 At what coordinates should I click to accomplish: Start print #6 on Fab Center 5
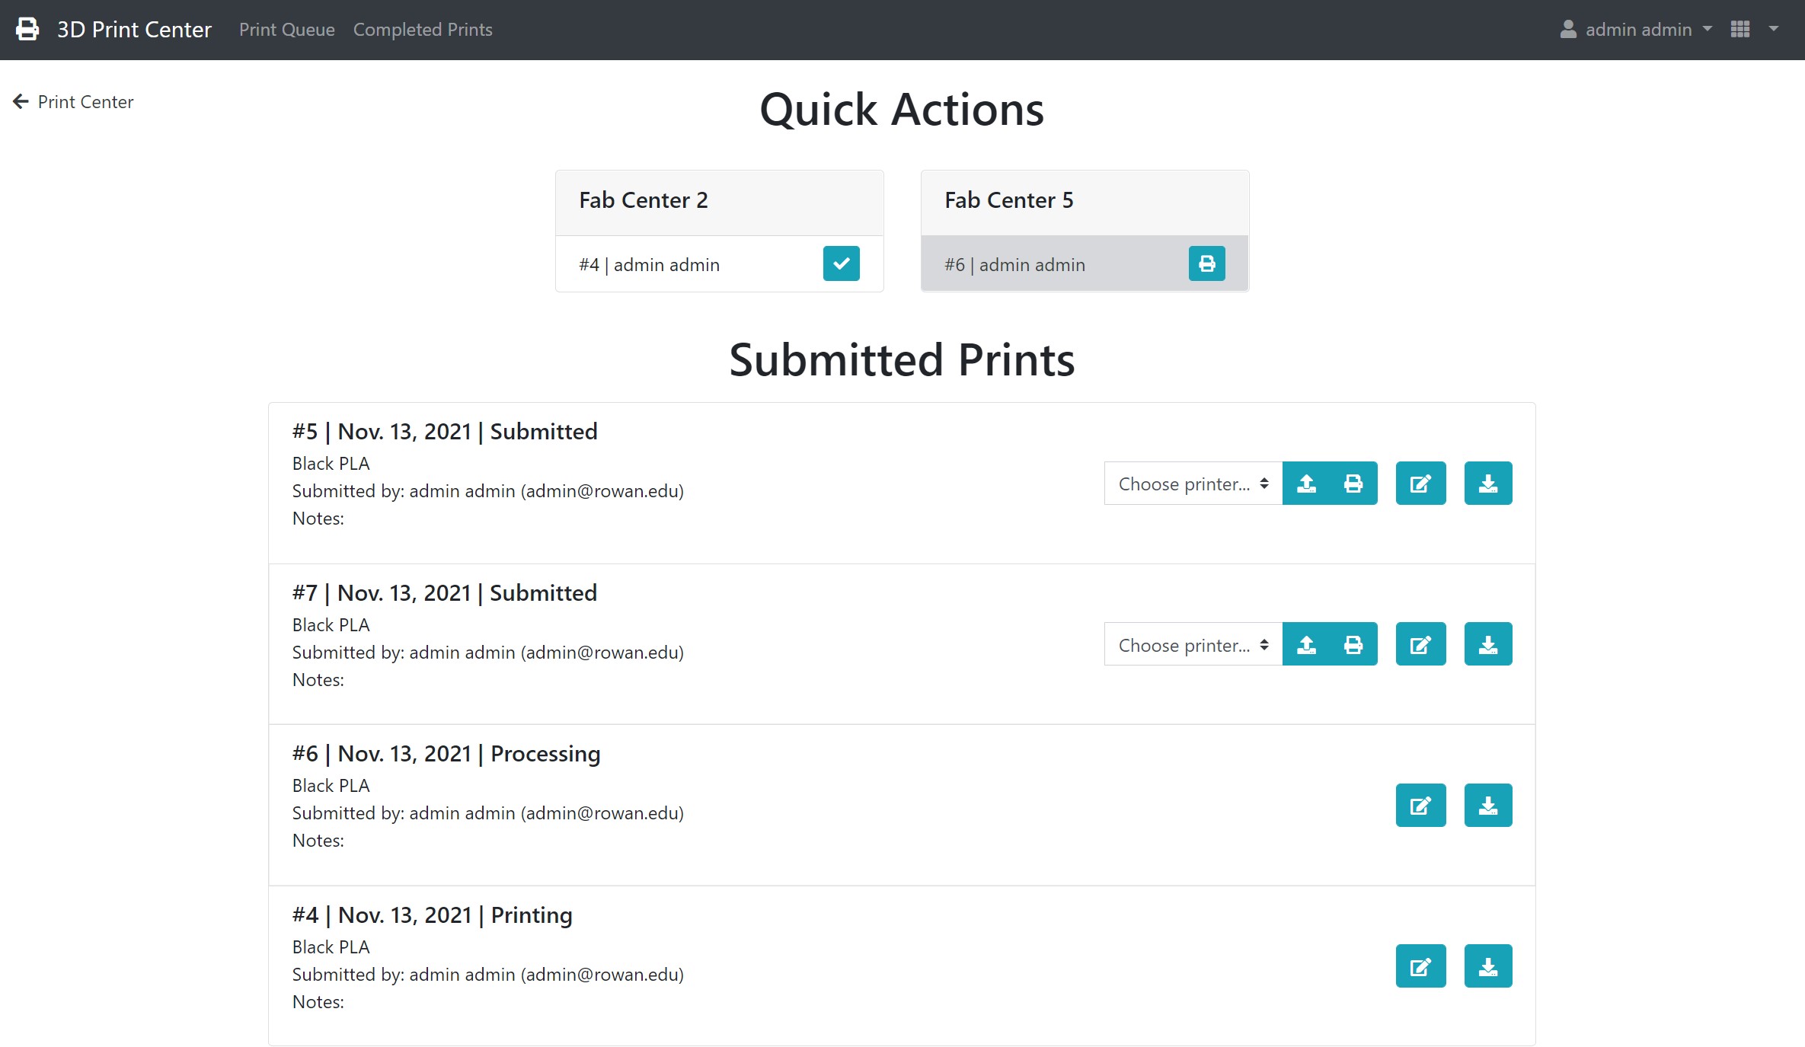point(1206,263)
